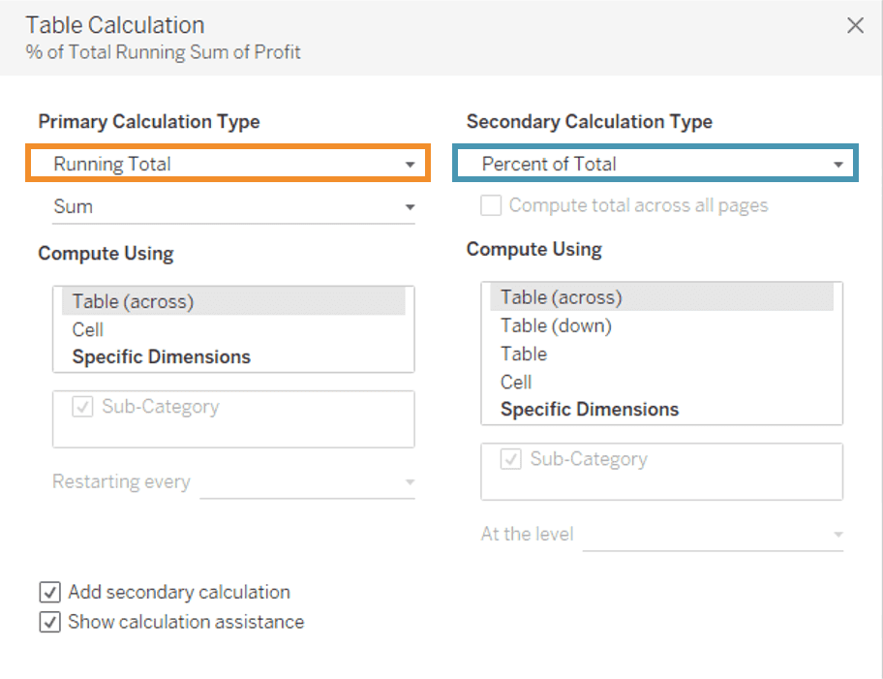Toggle Sub-Category checkbox in primary section
The width and height of the screenshot is (883, 679).
click(x=82, y=407)
